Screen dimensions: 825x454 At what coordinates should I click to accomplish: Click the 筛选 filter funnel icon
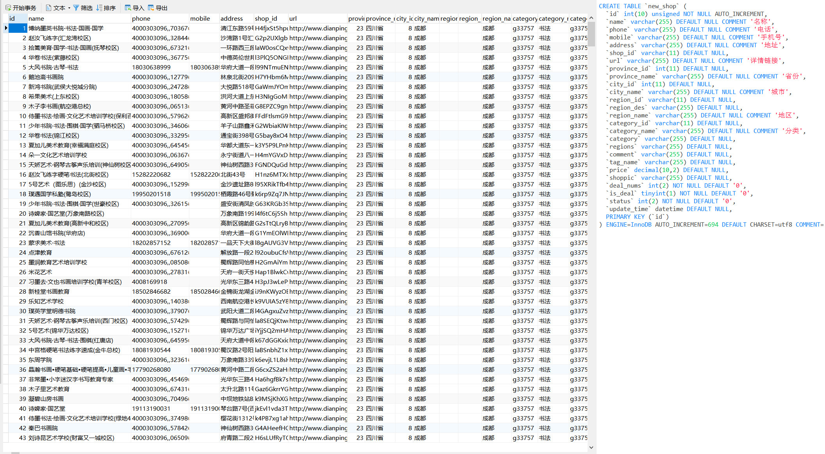(76, 8)
